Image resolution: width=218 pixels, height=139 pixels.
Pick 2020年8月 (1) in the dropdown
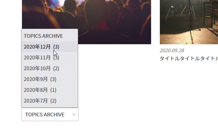point(50,90)
